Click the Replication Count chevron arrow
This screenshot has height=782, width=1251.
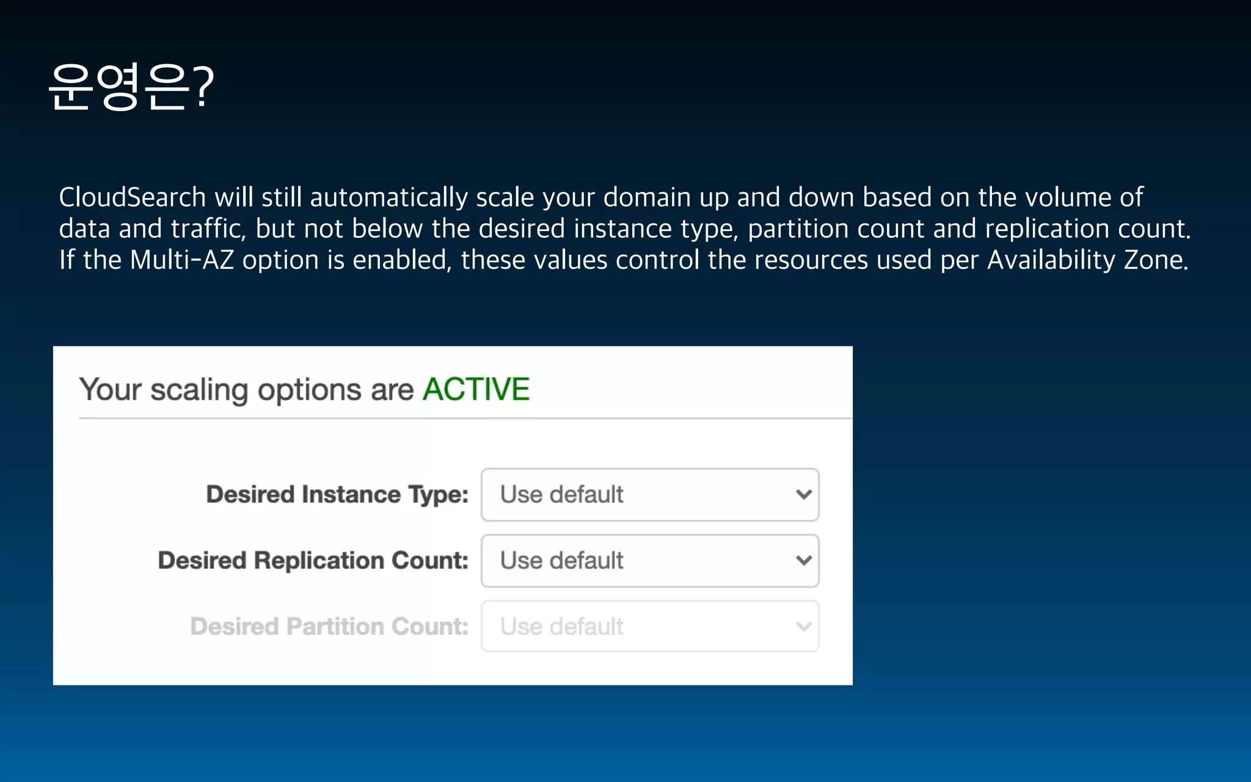pyautogui.click(x=804, y=561)
